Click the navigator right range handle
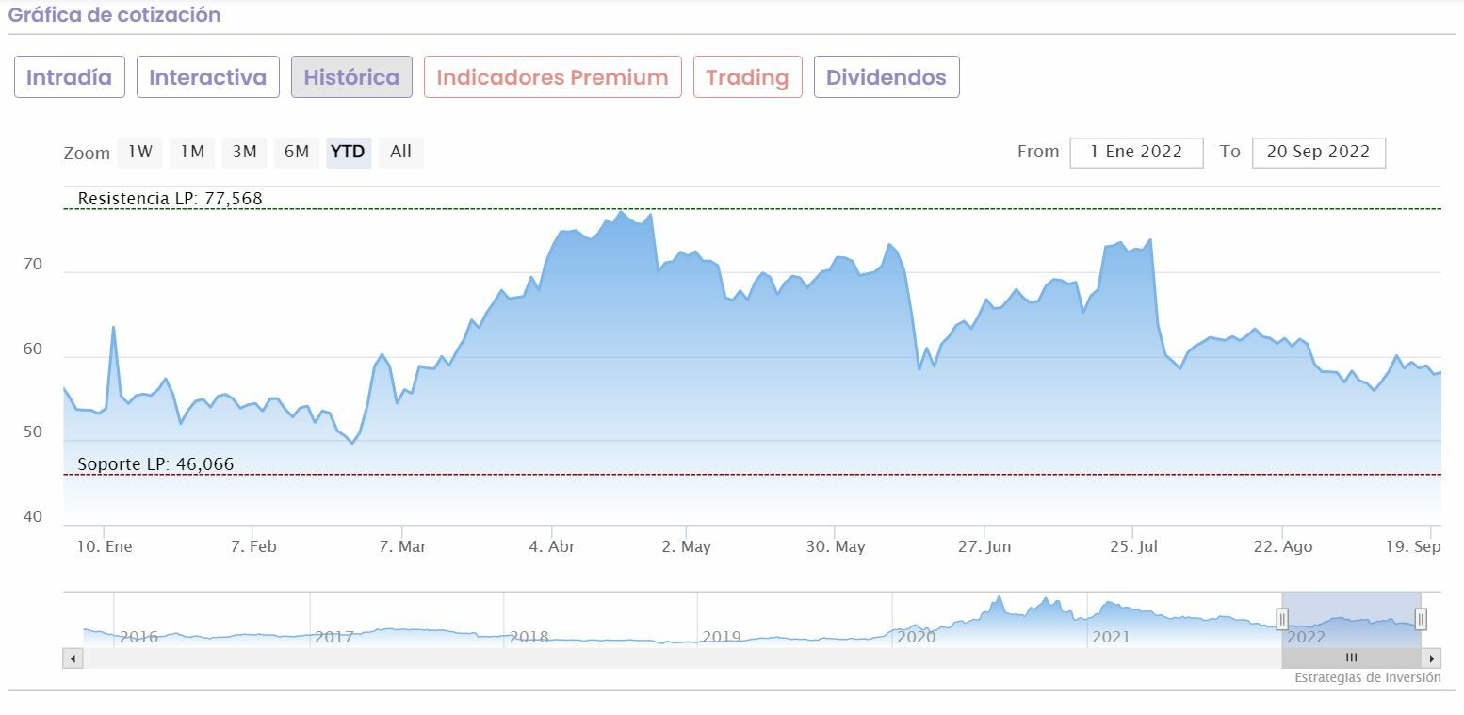This screenshot has width=1464, height=715. [1421, 619]
